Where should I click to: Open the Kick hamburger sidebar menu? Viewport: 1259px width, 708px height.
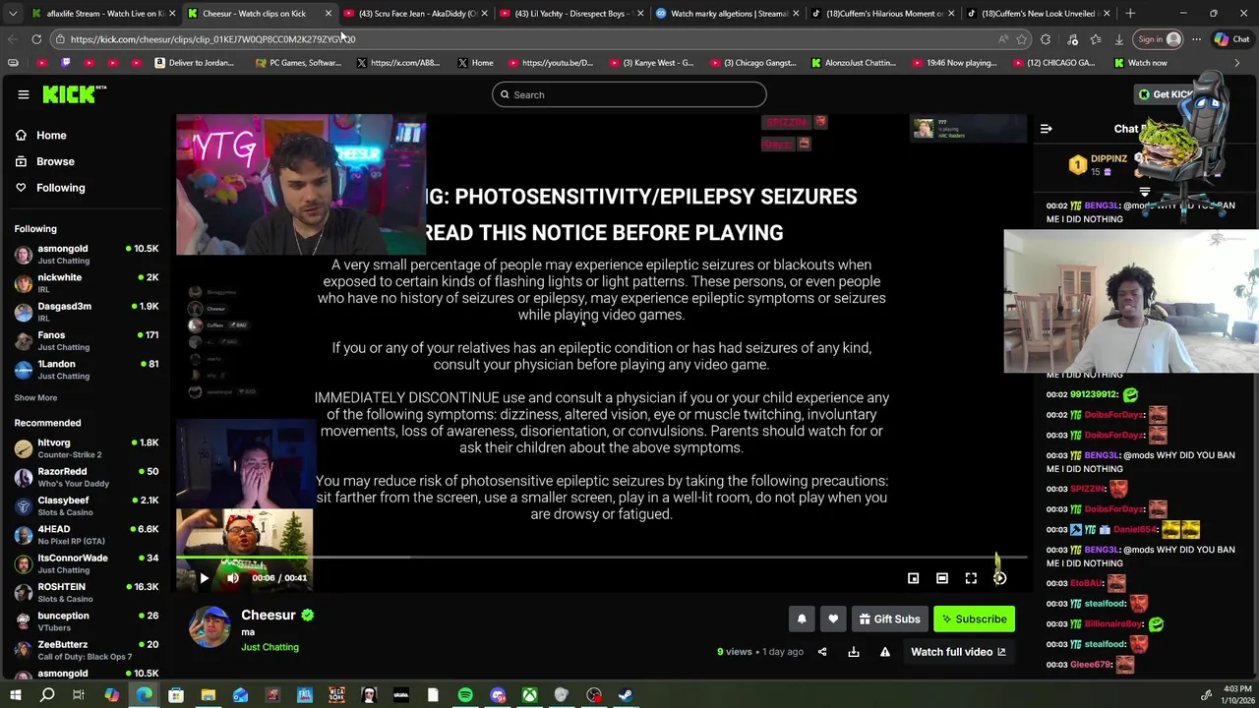click(x=24, y=94)
